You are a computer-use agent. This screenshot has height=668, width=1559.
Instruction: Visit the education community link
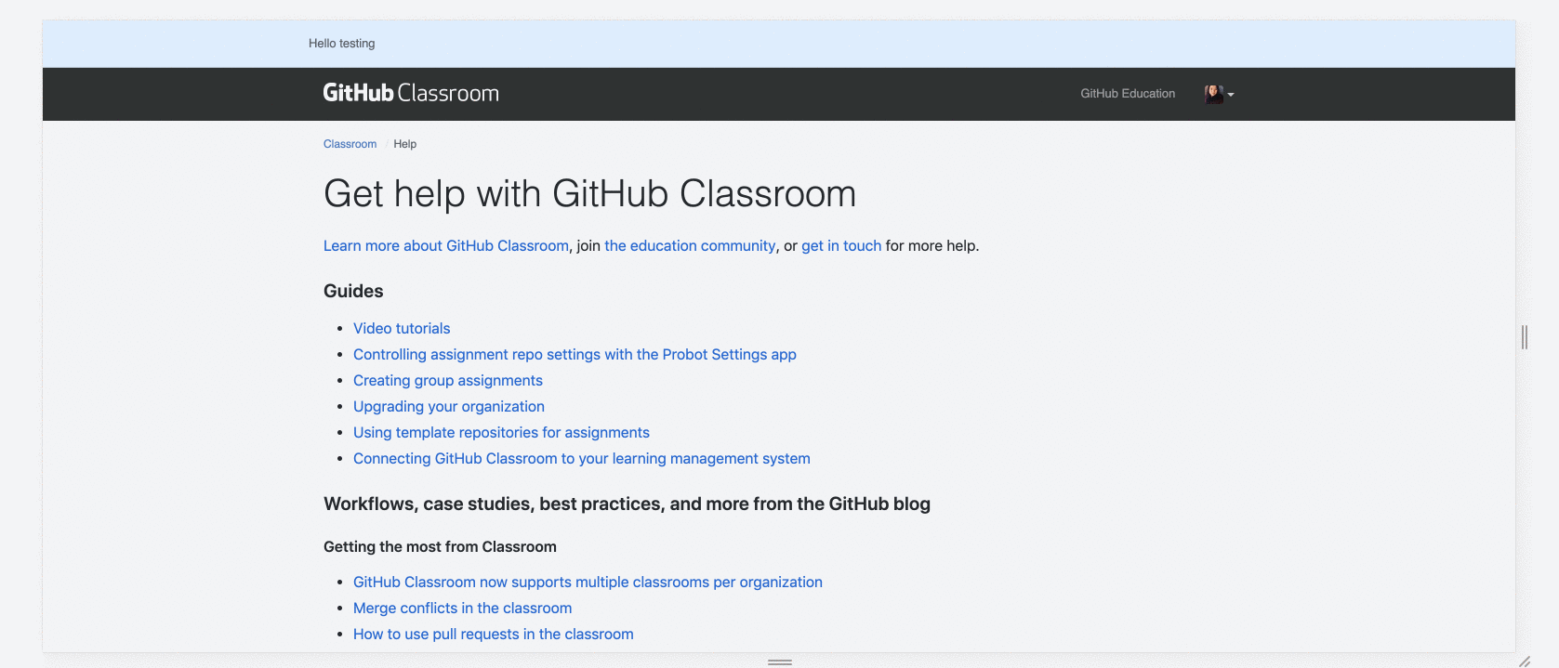point(690,246)
